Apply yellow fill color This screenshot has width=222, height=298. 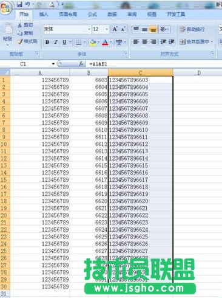(x=93, y=42)
